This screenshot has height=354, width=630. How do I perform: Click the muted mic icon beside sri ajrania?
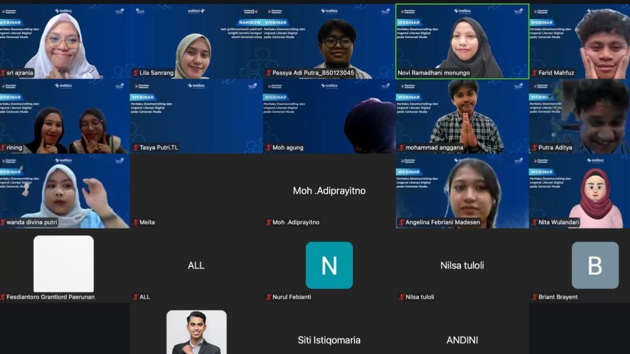tap(3, 73)
